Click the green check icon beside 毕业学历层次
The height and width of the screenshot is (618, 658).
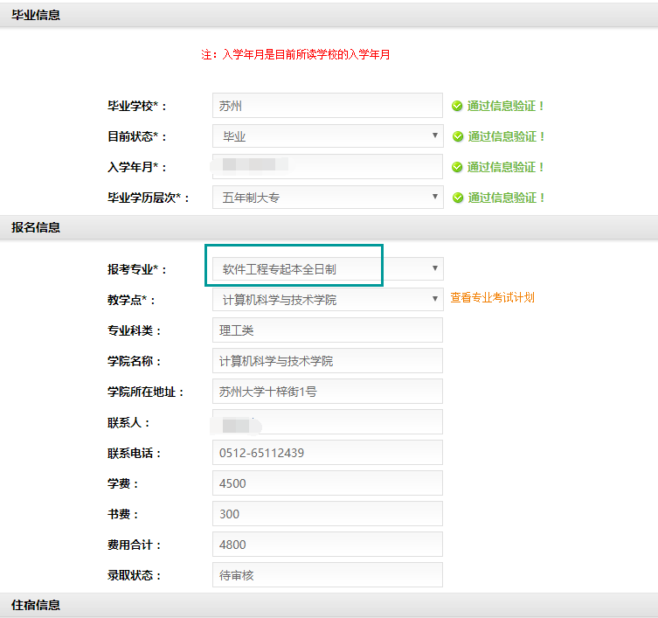pyautogui.click(x=456, y=198)
